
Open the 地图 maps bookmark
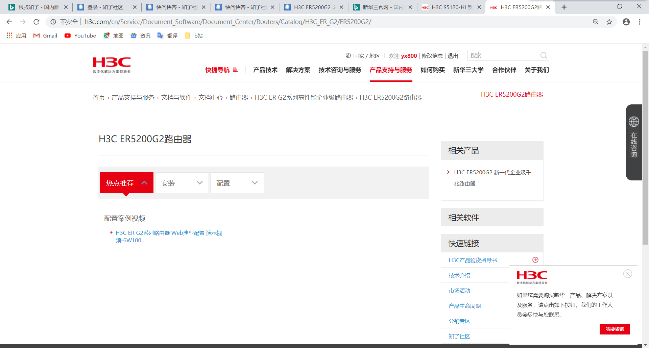click(x=114, y=36)
